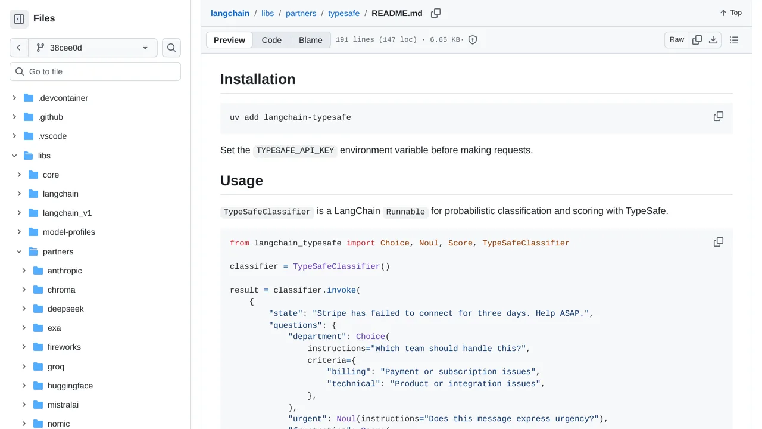Copy raw file contents icon

tap(697, 40)
